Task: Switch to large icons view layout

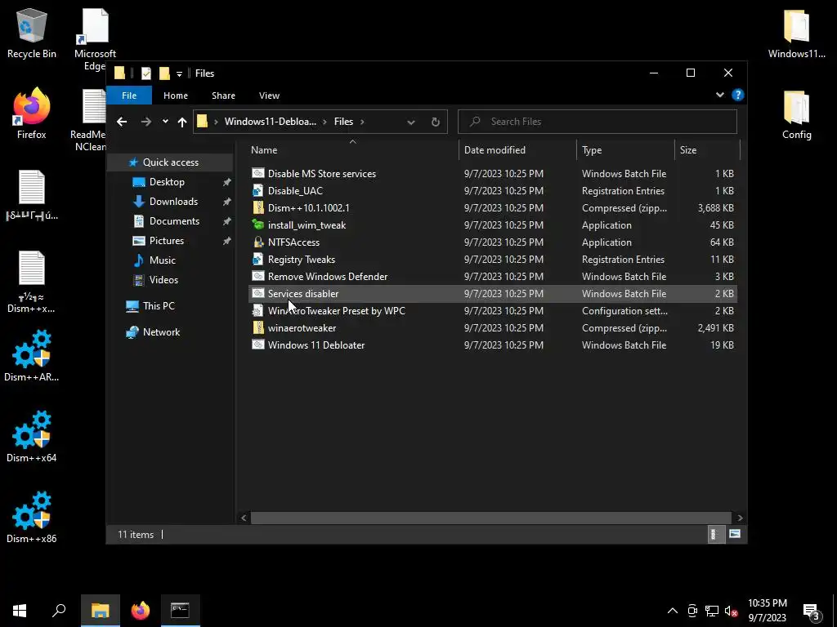Action: tap(735, 534)
